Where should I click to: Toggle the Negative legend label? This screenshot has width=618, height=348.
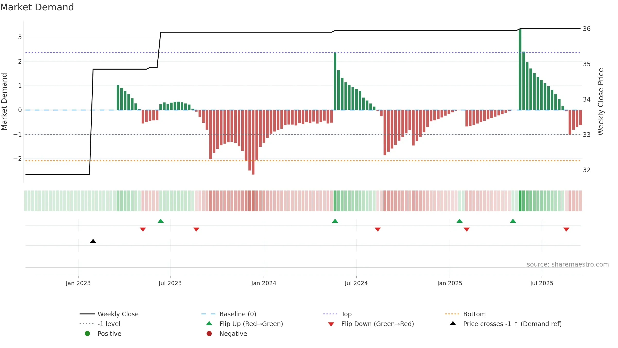pos(233,334)
